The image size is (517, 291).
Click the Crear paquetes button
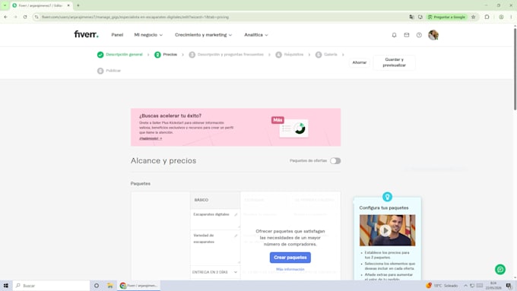click(x=290, y=258)
